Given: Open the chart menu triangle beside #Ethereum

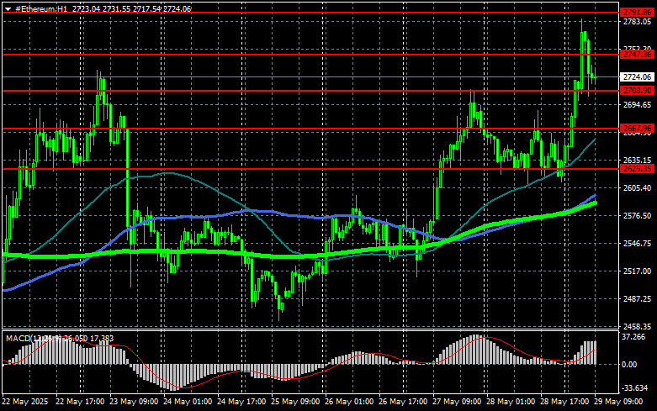Looking at the screenshot, I should pos(8,8).
